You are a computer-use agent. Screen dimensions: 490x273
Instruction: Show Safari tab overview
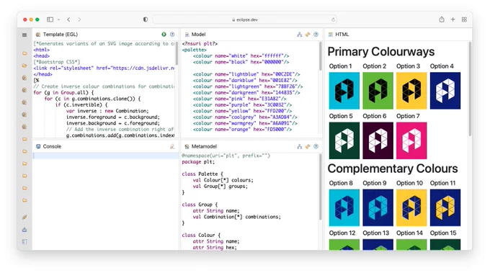coord(464,19)
